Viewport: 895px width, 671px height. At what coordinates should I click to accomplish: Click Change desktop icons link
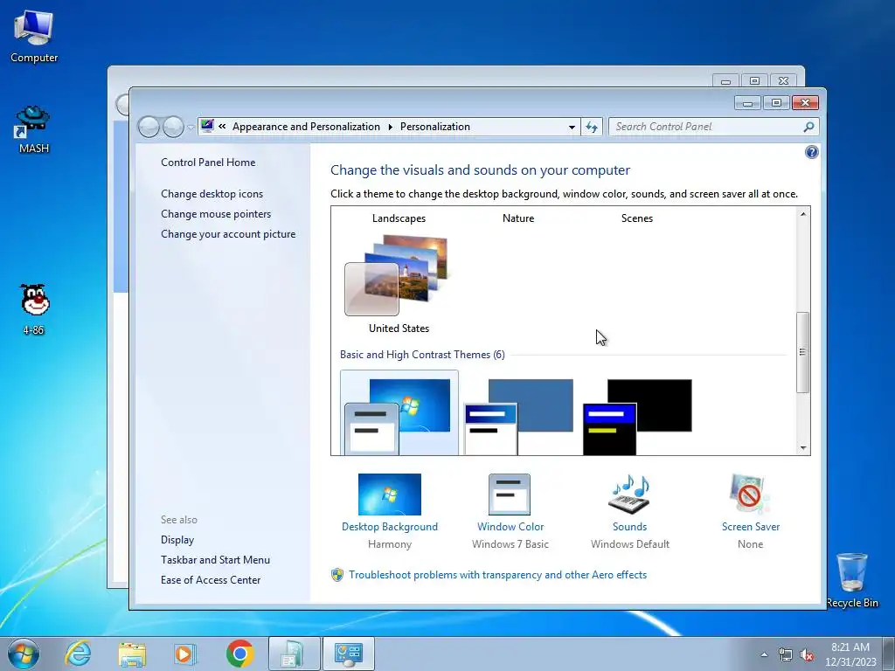(x=212, y=193)
